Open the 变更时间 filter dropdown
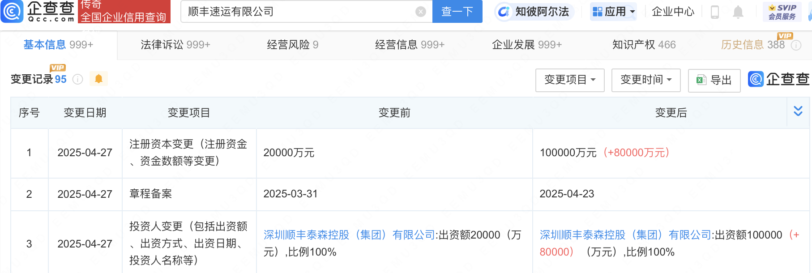The image size is (812, 273). click(646, 80)
